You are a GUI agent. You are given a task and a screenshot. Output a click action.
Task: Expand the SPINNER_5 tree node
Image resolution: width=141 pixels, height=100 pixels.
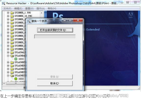[8, 36]
